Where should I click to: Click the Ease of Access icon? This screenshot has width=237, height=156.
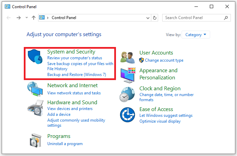[128, 115]
